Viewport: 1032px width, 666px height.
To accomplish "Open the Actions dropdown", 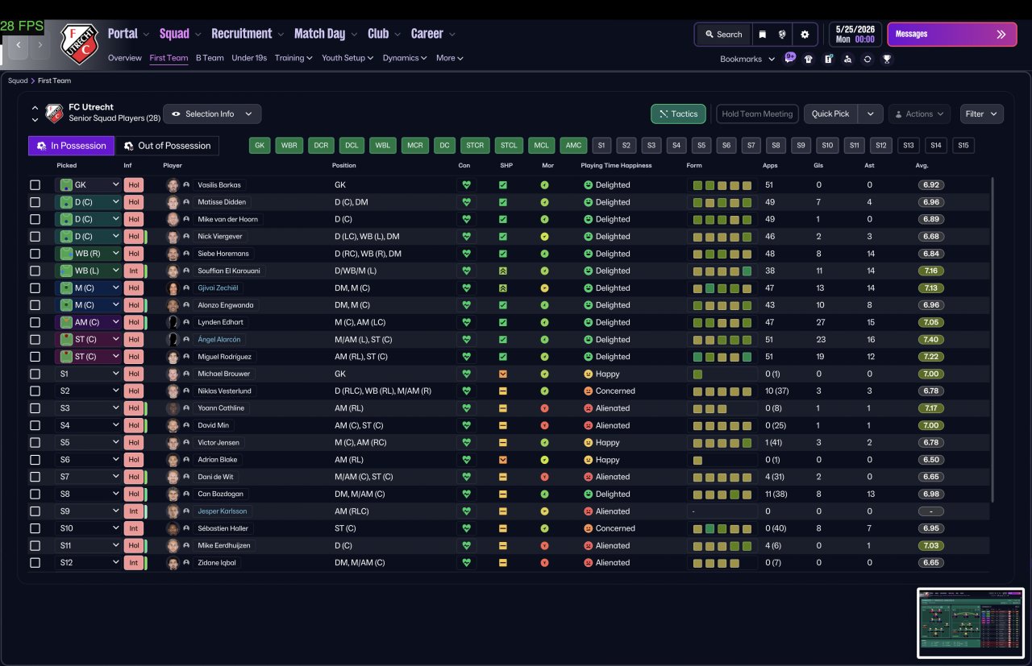I will coord(919,114).
